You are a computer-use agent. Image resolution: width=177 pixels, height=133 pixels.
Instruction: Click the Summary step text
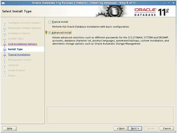(x=13, y=65)
